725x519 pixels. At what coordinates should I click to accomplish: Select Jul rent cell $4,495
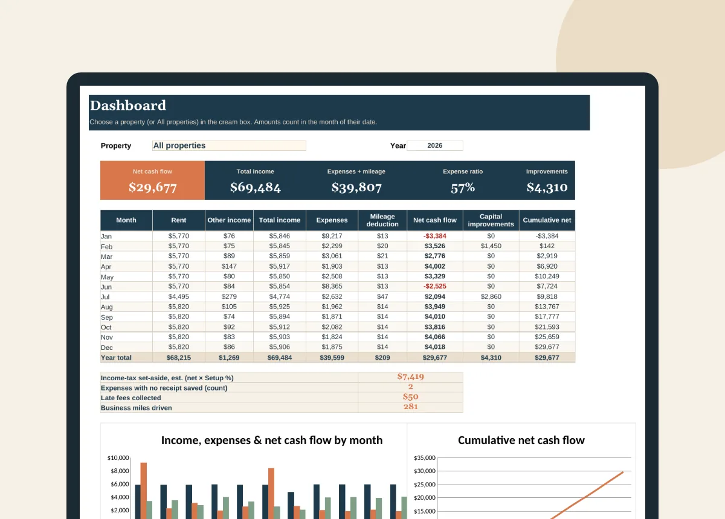(x=179, y=296)
